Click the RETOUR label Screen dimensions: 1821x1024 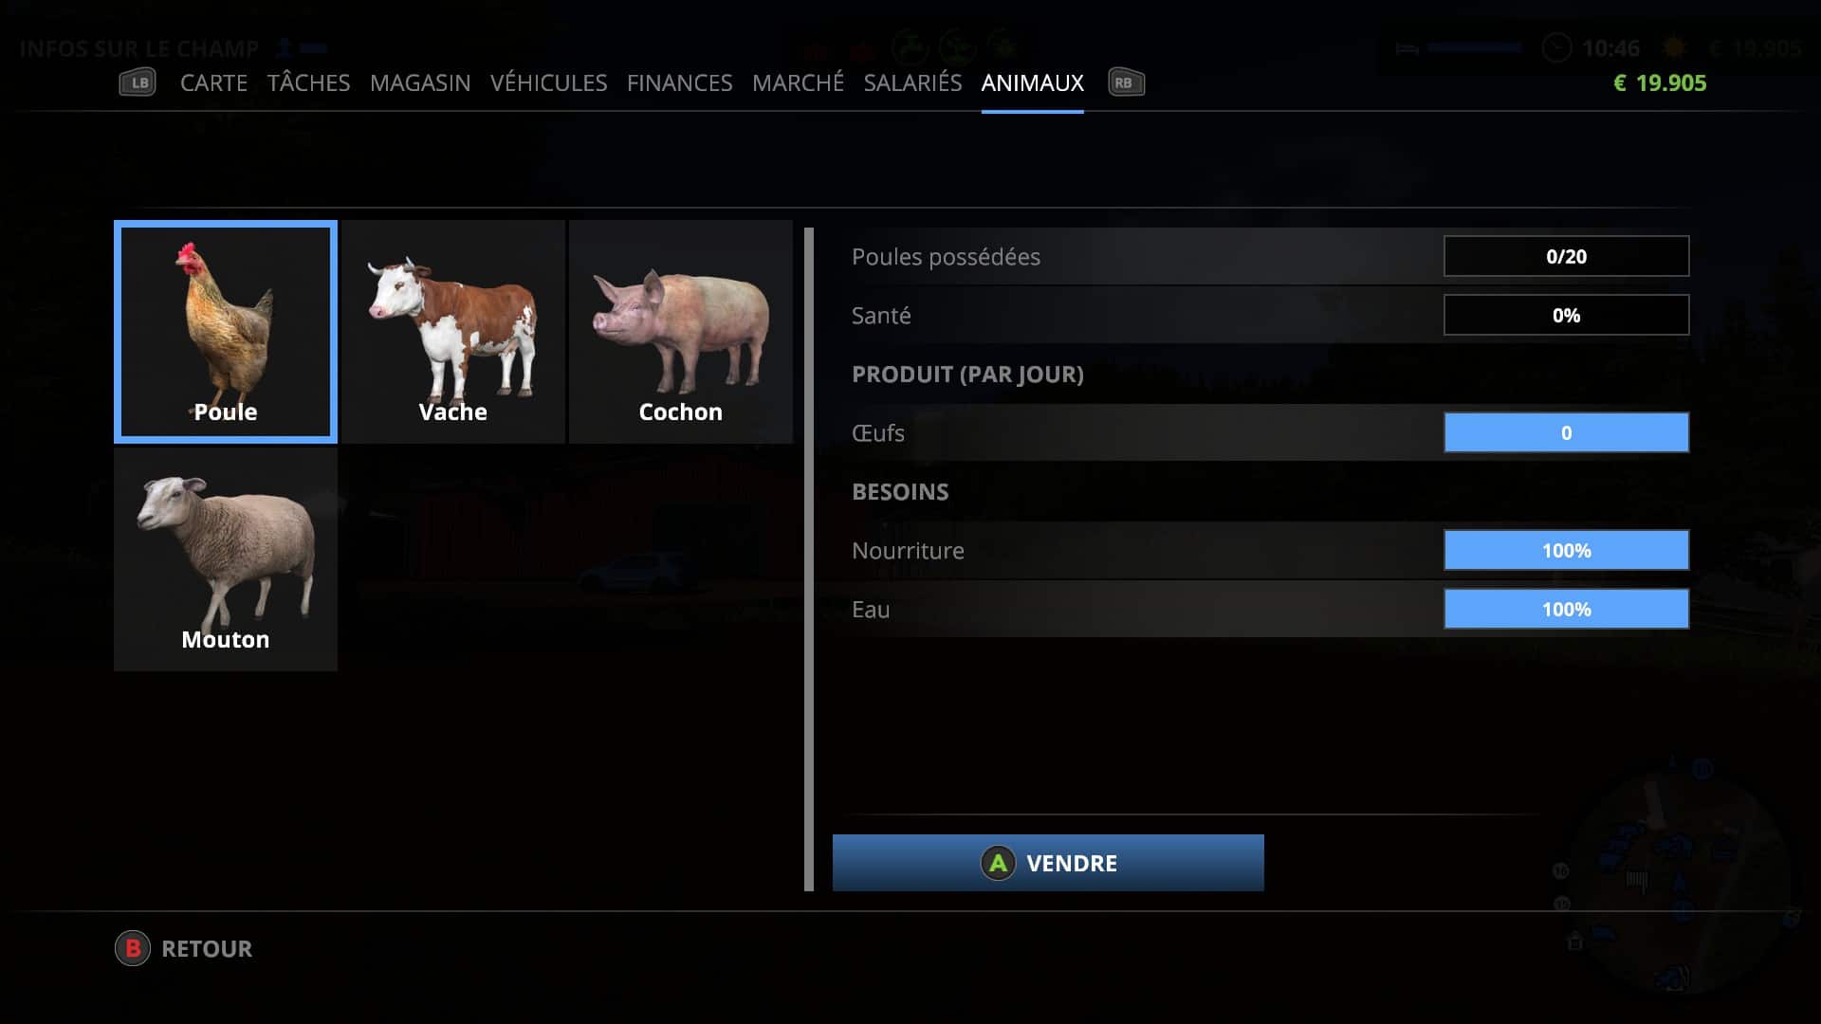click(207, 949)
